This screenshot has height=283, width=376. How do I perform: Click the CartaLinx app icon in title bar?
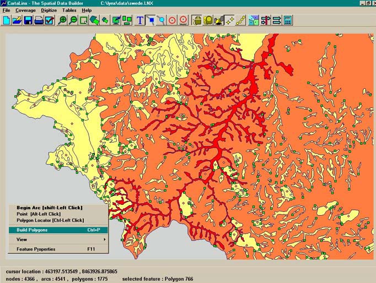(x=3, y=3)
